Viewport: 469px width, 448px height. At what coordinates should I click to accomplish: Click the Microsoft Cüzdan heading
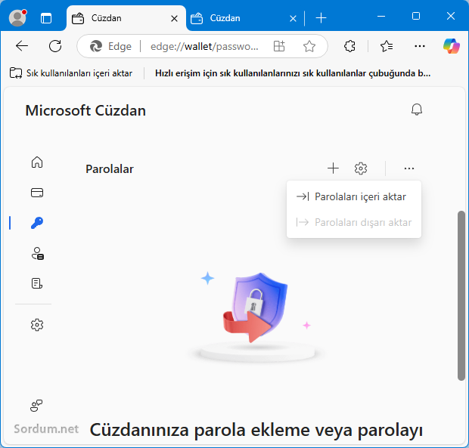[x=85, y=111]
